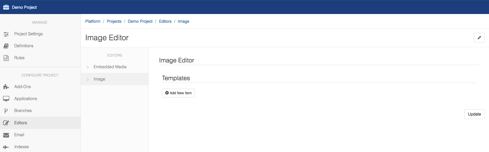The width and height of the screenshot is (489, 152).
Task: Click the collapse arrows icon button
Action: 479,38
